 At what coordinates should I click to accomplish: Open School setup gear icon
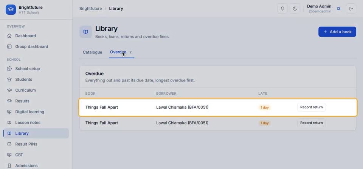(x=9, y=69)
